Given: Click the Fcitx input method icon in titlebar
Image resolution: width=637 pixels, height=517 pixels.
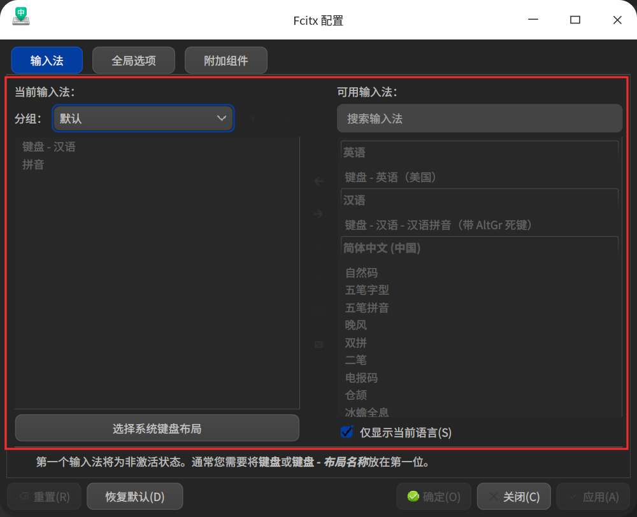Looking at the screenshot, I should [20, 17].
